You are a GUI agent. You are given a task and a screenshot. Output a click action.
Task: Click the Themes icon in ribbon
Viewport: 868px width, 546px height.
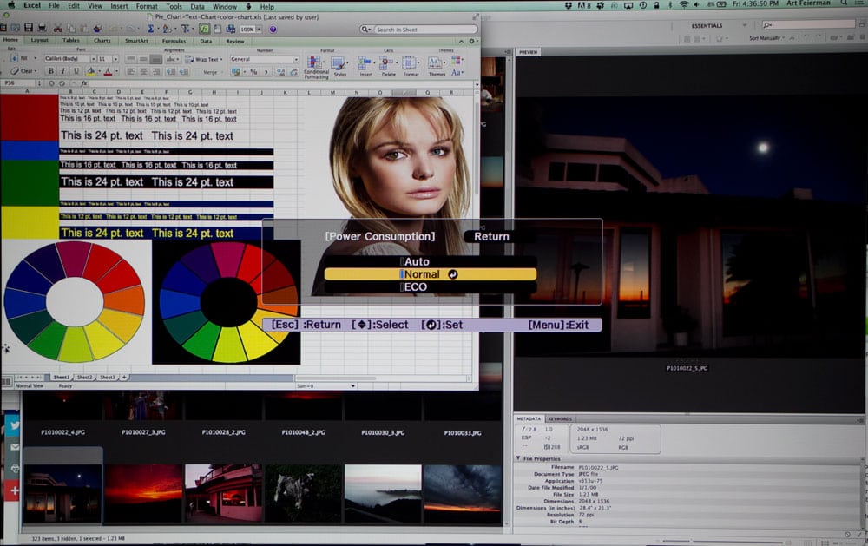[x=436, y=63]
